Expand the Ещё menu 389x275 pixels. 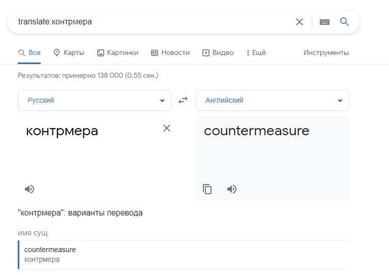coord(256,52)
